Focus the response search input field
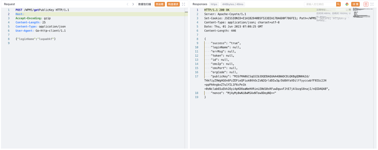Image resolution: width=378 pixels, height=150 pixels. click(320, 4)
